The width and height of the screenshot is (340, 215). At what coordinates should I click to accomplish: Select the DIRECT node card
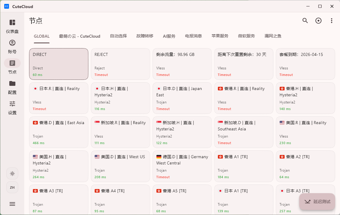59,64
